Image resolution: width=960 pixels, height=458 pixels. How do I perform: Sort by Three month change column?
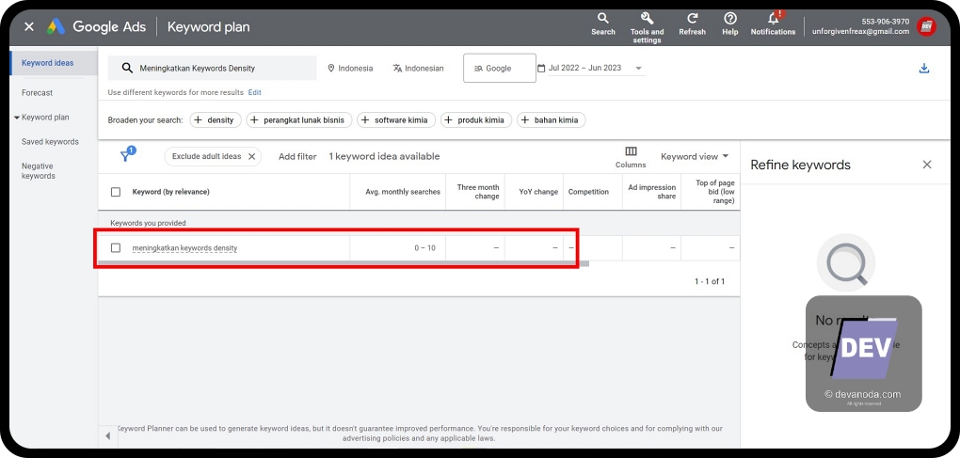[478, 192]
